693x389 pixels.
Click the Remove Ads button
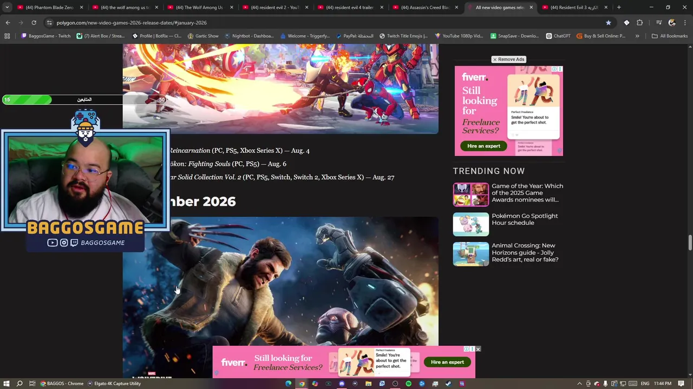(508, 59)
